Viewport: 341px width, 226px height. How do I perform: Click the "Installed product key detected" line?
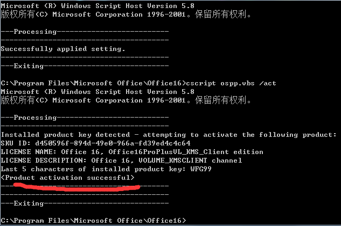(x=169, y=135)
